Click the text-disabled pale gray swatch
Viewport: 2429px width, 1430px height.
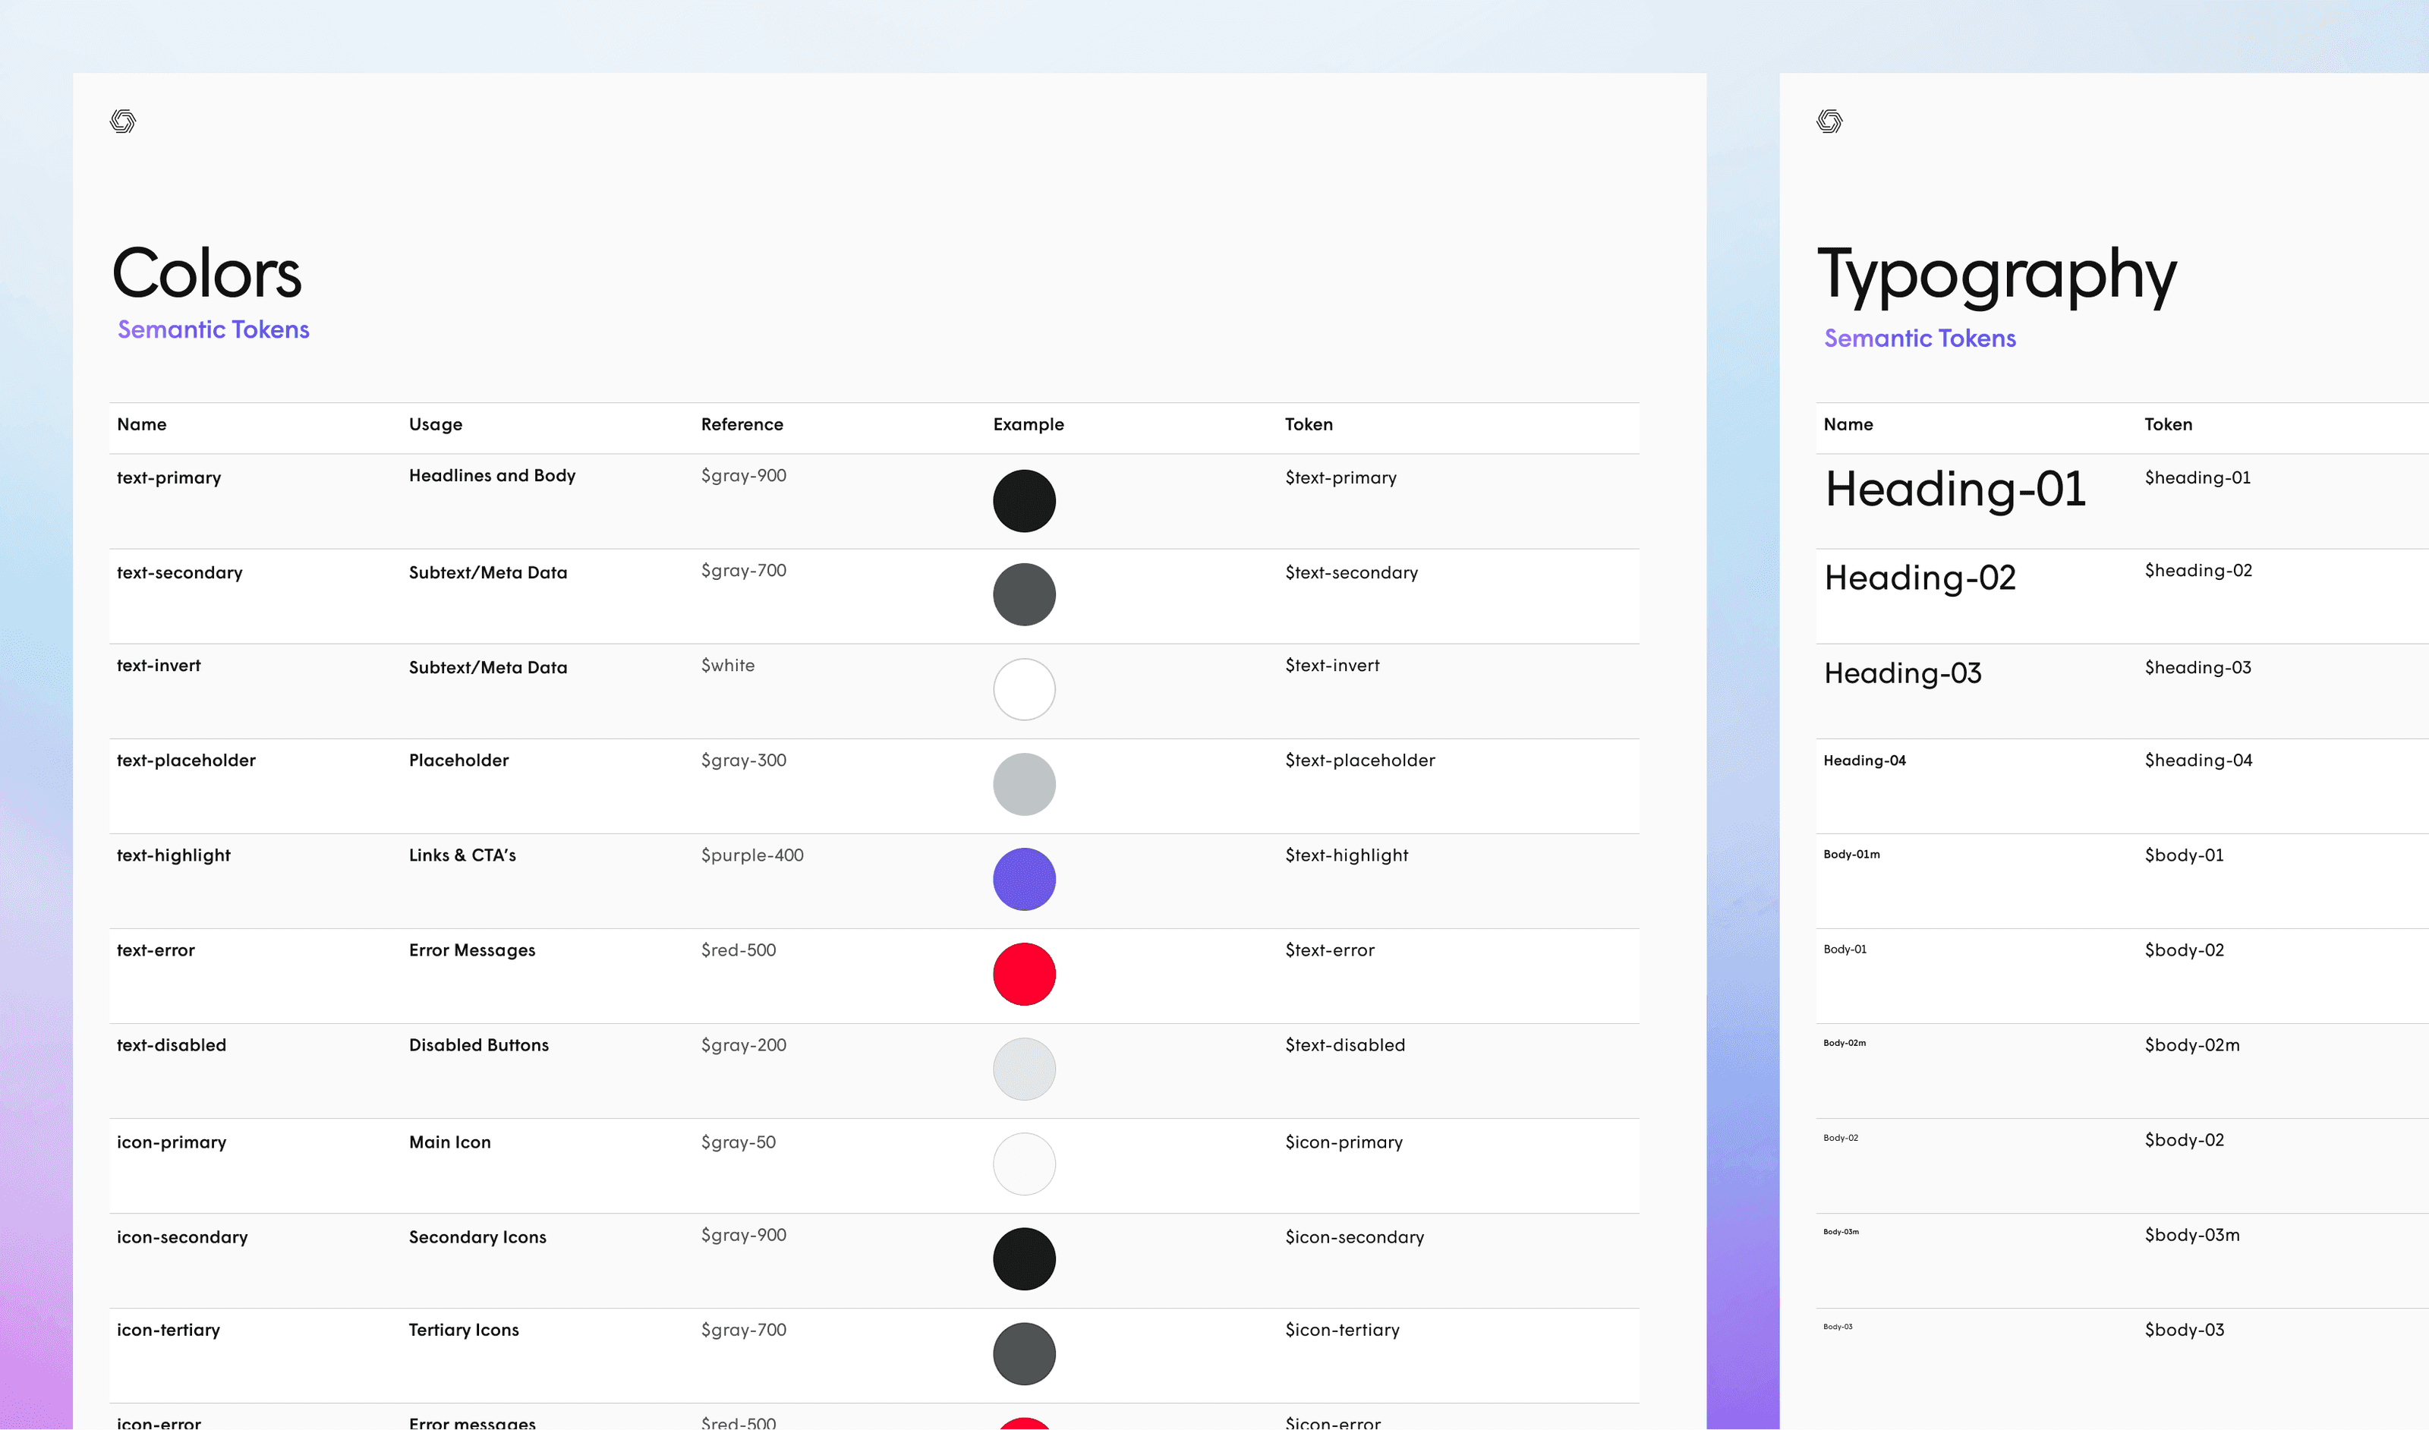tap(1024, 1069)
